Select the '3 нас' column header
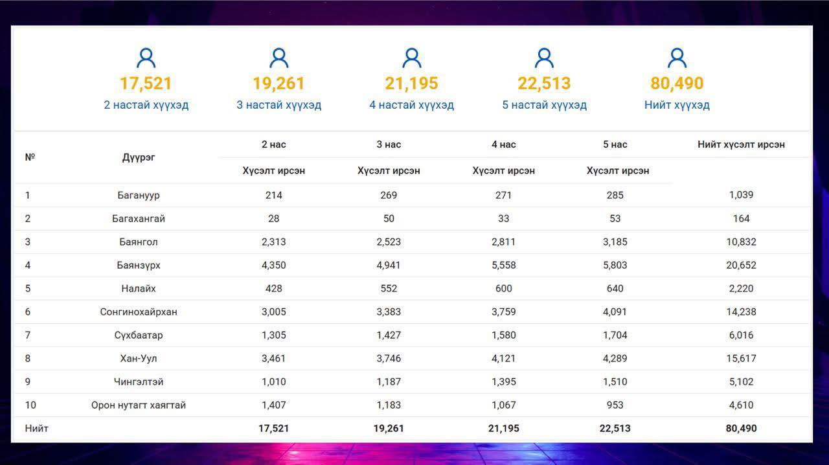Viewport: 829px width, 465px height. [x=389, y=144]
